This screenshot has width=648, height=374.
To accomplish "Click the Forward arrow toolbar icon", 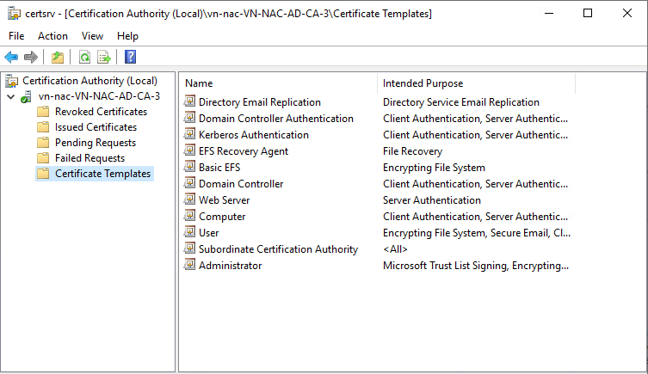I will pos(31,57).
